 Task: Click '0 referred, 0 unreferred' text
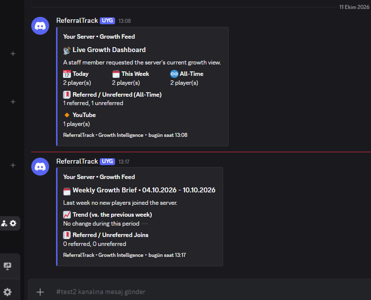95,244
